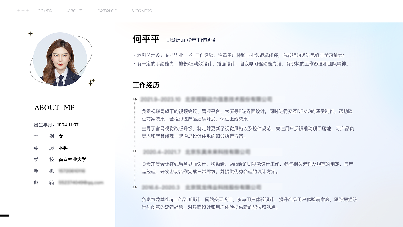The height and width of the screenshot is (227, 403).
Task: Click the 出生年月 label
Action: tap(43, 125)
